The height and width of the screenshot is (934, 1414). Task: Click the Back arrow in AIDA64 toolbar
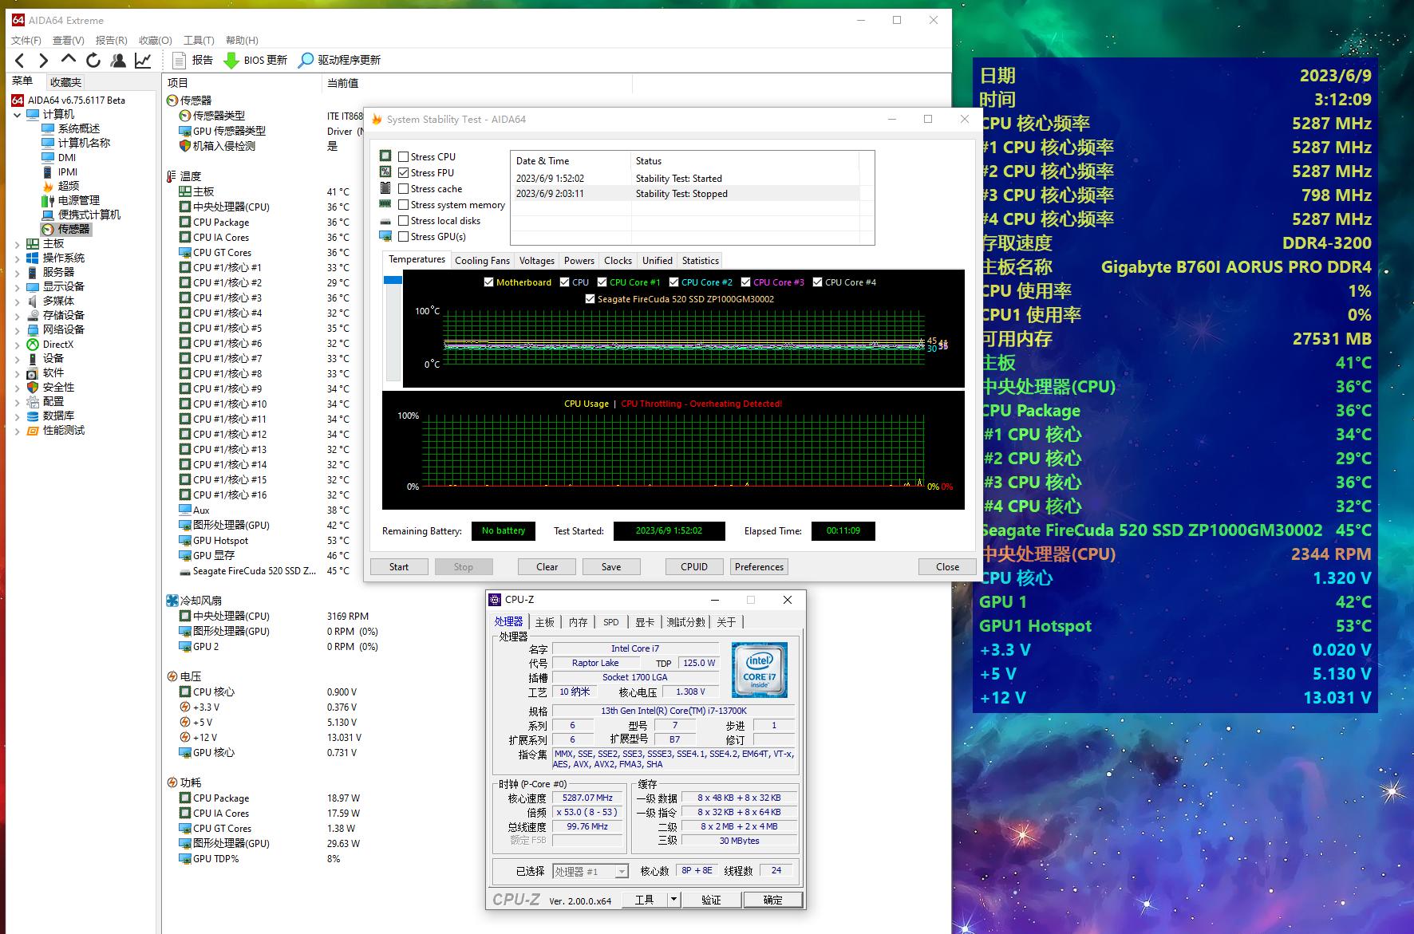(20, 60)
